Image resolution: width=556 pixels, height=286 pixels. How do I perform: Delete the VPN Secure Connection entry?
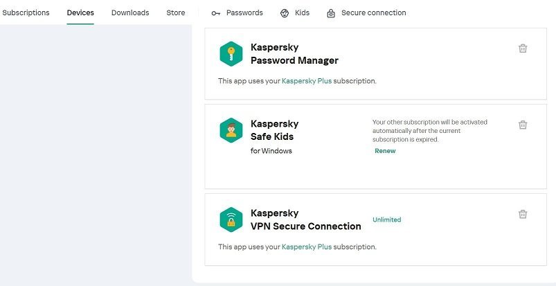(x=523, y=214)
